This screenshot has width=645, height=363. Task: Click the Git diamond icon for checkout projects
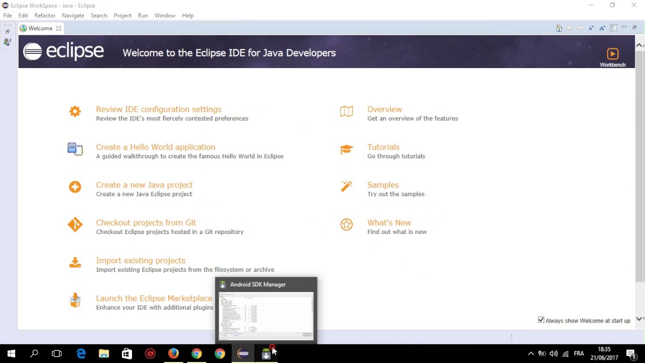75,225
